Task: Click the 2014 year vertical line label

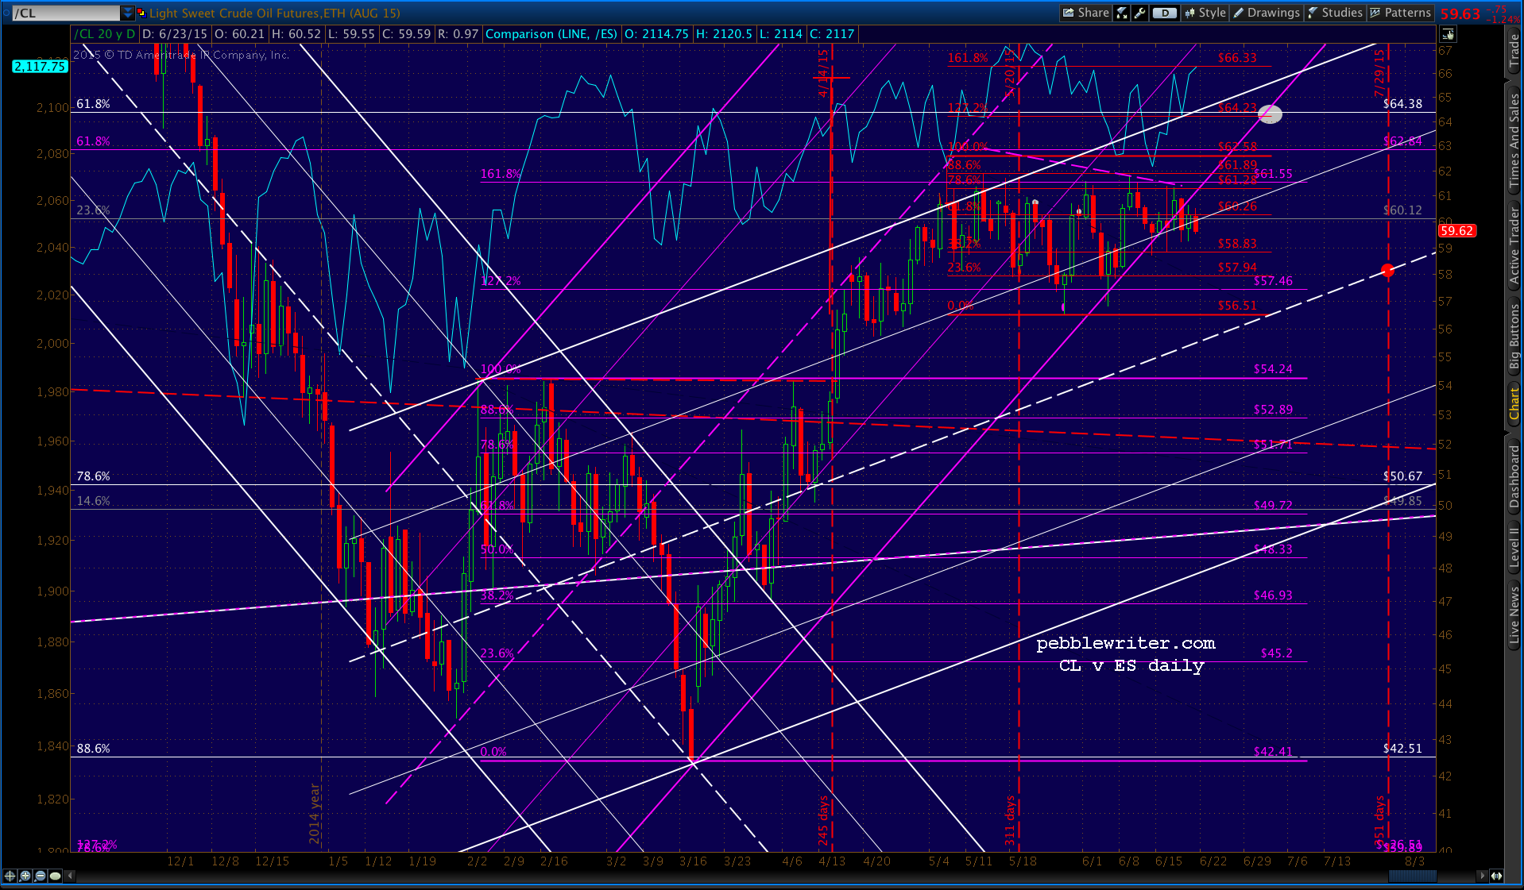Action: [315, 814]
